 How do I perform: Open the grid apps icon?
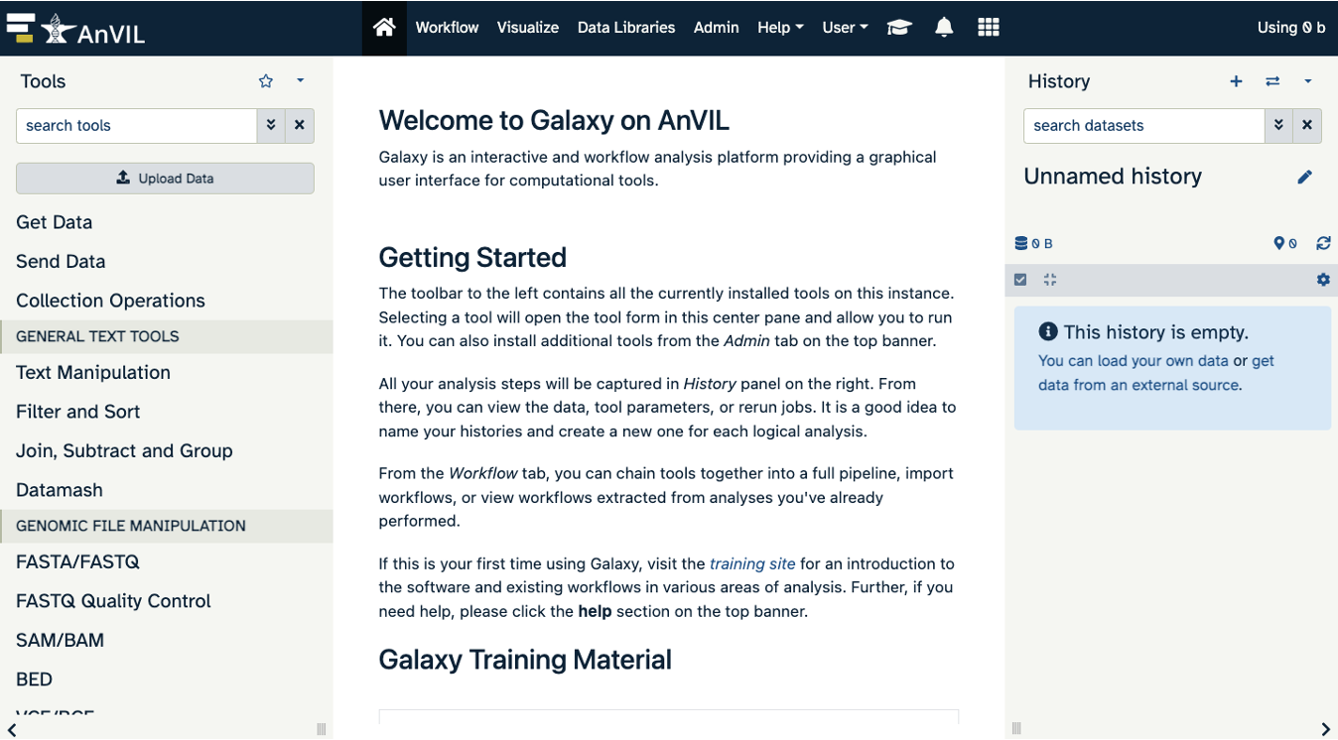989,28
